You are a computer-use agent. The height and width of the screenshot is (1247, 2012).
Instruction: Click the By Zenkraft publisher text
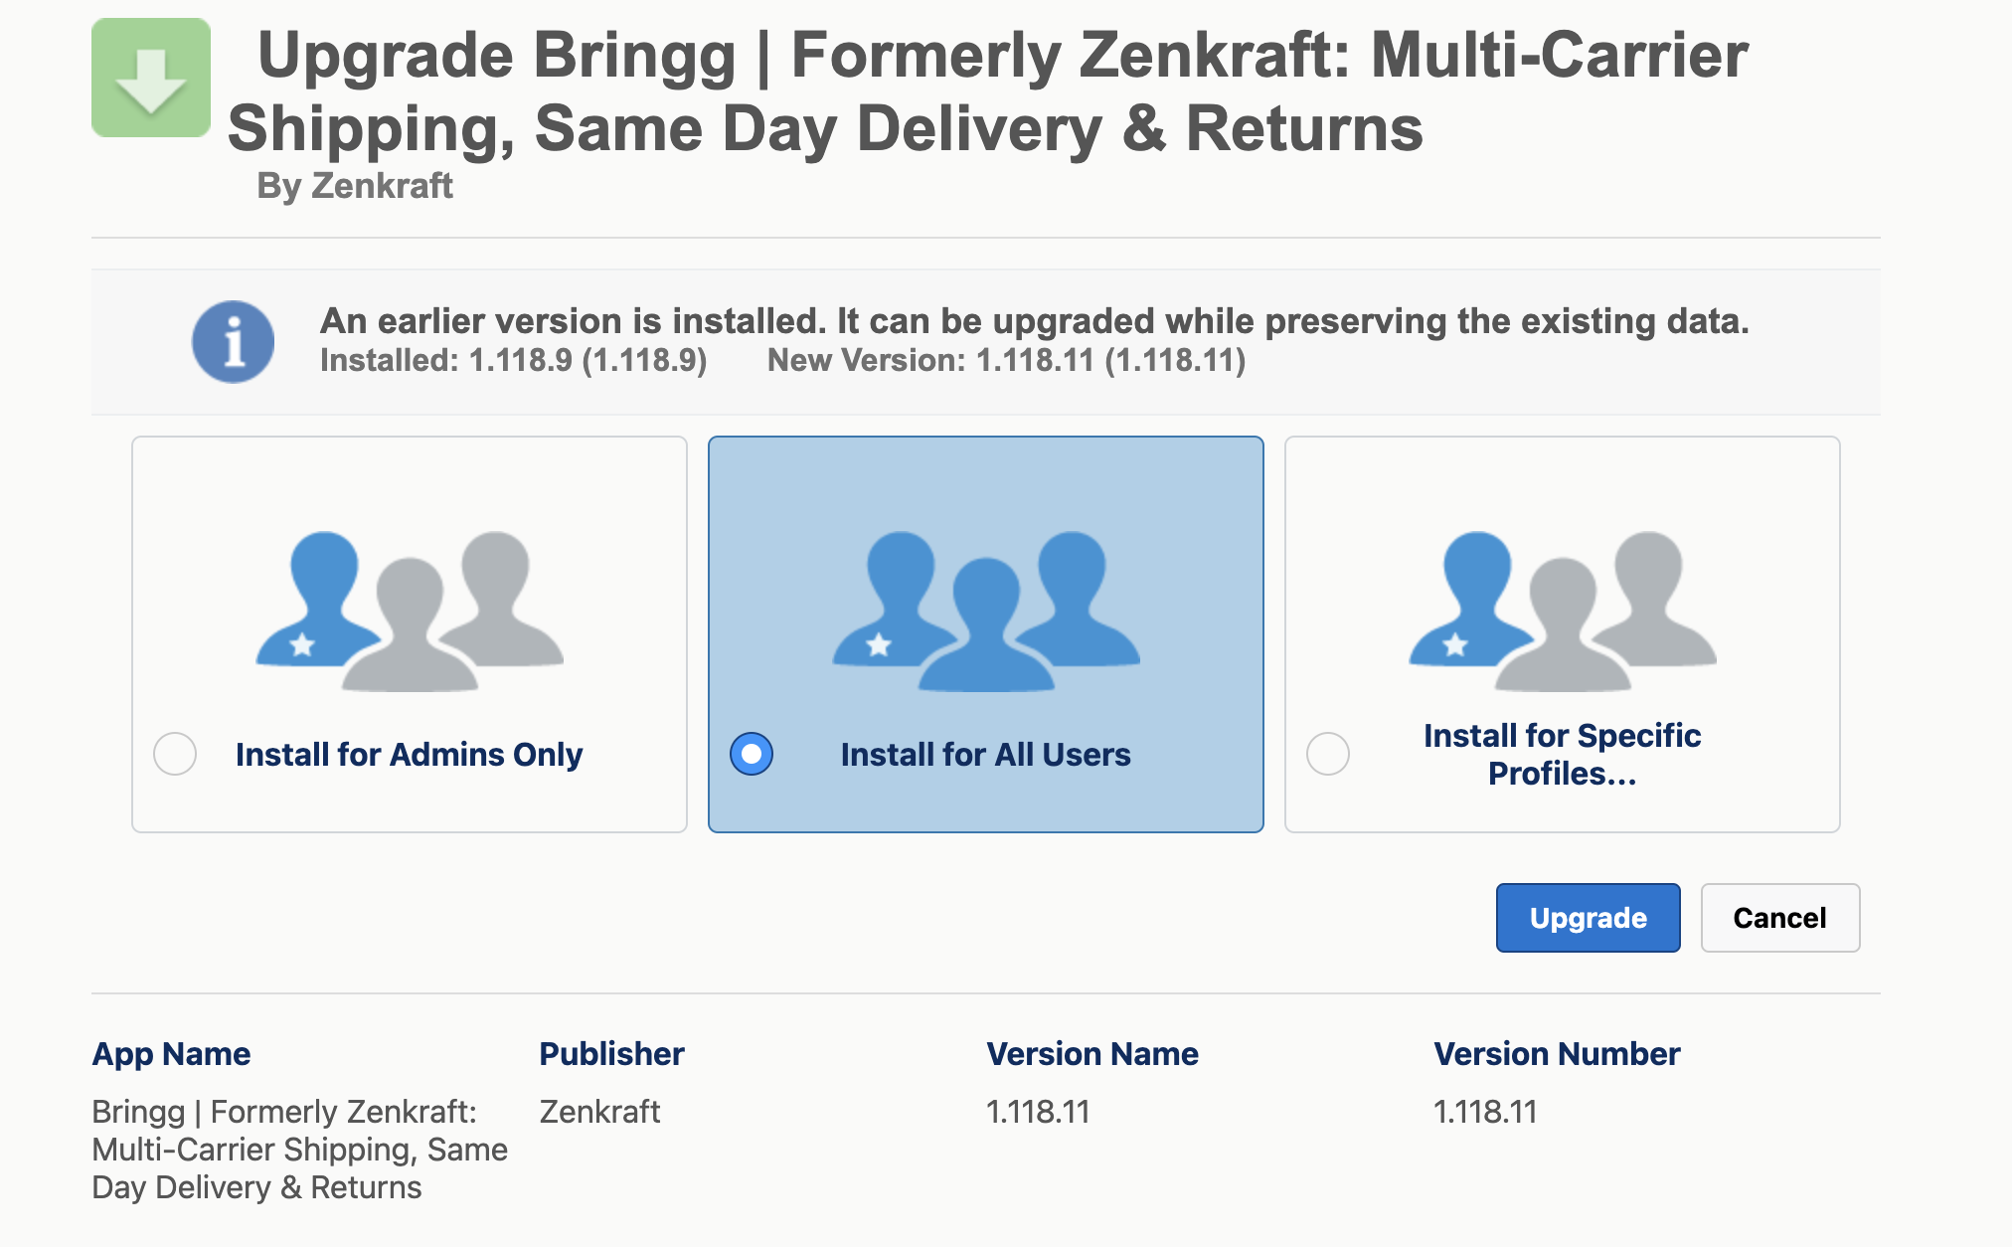[x=355, y=186]
